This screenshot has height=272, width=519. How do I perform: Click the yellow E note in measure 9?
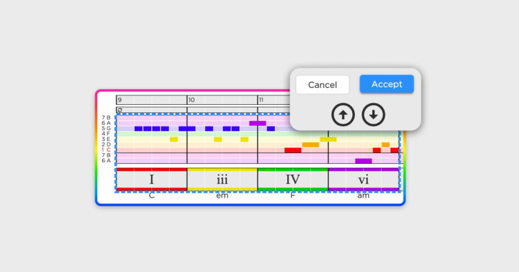pos(174,139)
